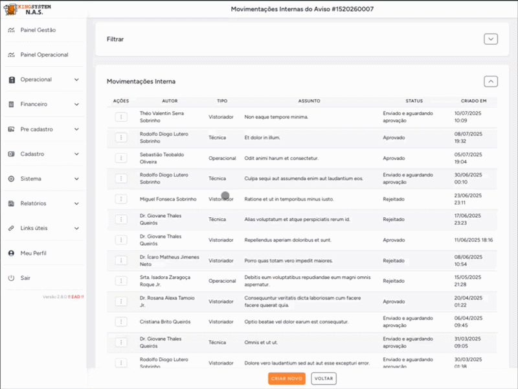The height and width of the screenshot is (389, 518).
Task: Open the Pre cadastro menu item
Action: point(36,130)
